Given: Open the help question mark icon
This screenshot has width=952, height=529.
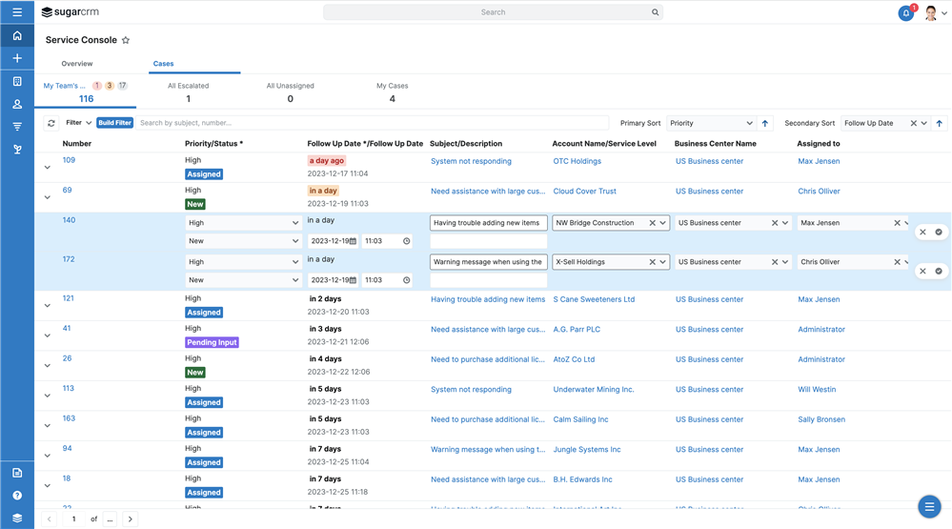Looking at the screenshot, I should coord(17,496).
